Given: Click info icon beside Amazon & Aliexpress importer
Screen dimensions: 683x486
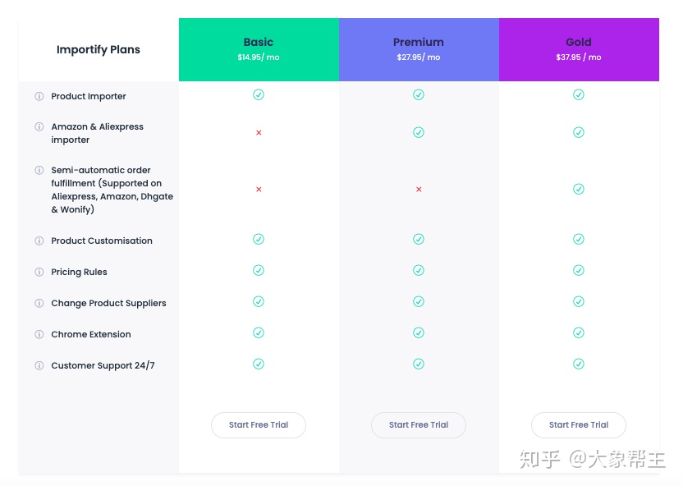Looking at the screenshot, I should pyautogui.click(x=39, y=127).
